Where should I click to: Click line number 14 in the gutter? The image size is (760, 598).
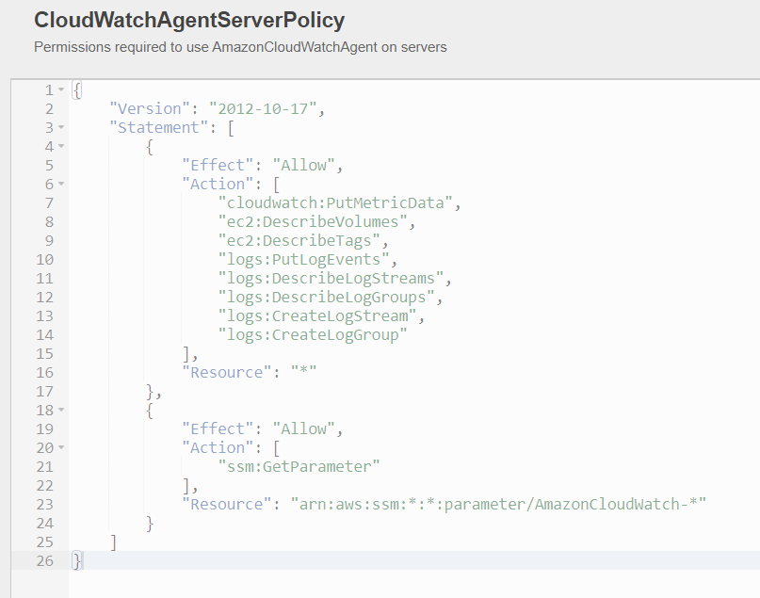coord(44,335)
